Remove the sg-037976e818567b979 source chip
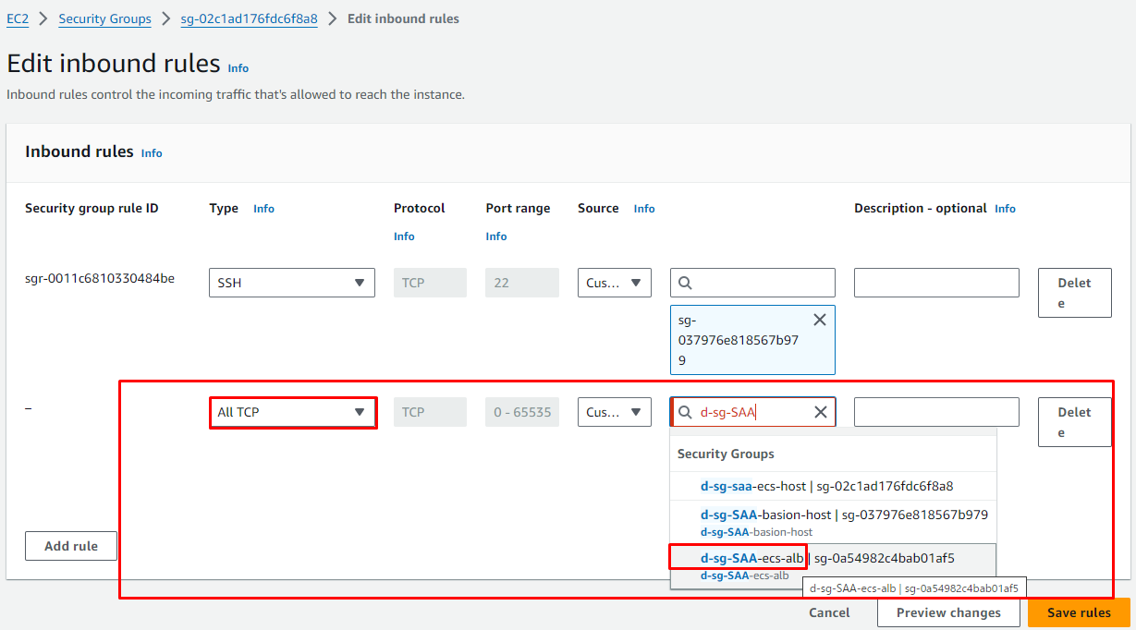Screen dimensions: 1136x630 pyautogui.click(x=819, y=320)
